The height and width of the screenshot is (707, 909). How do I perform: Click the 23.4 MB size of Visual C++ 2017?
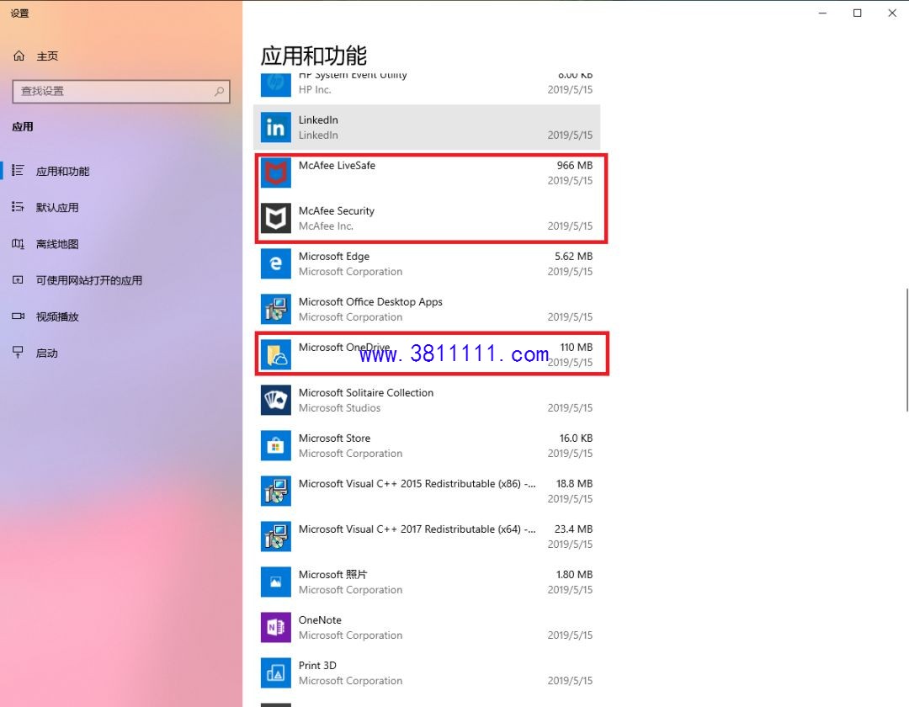(x=573, y=529)
